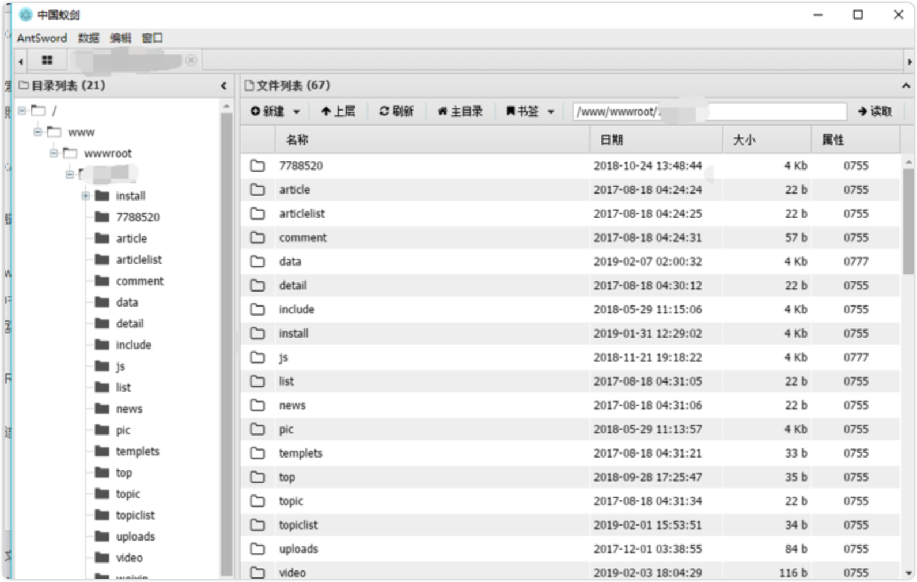Select the comment folder in the tree

click(139, 281)
